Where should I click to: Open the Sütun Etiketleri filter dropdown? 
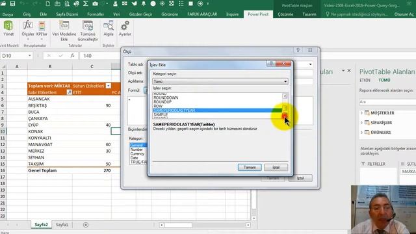pyautogui.click(x=108, y=86)
